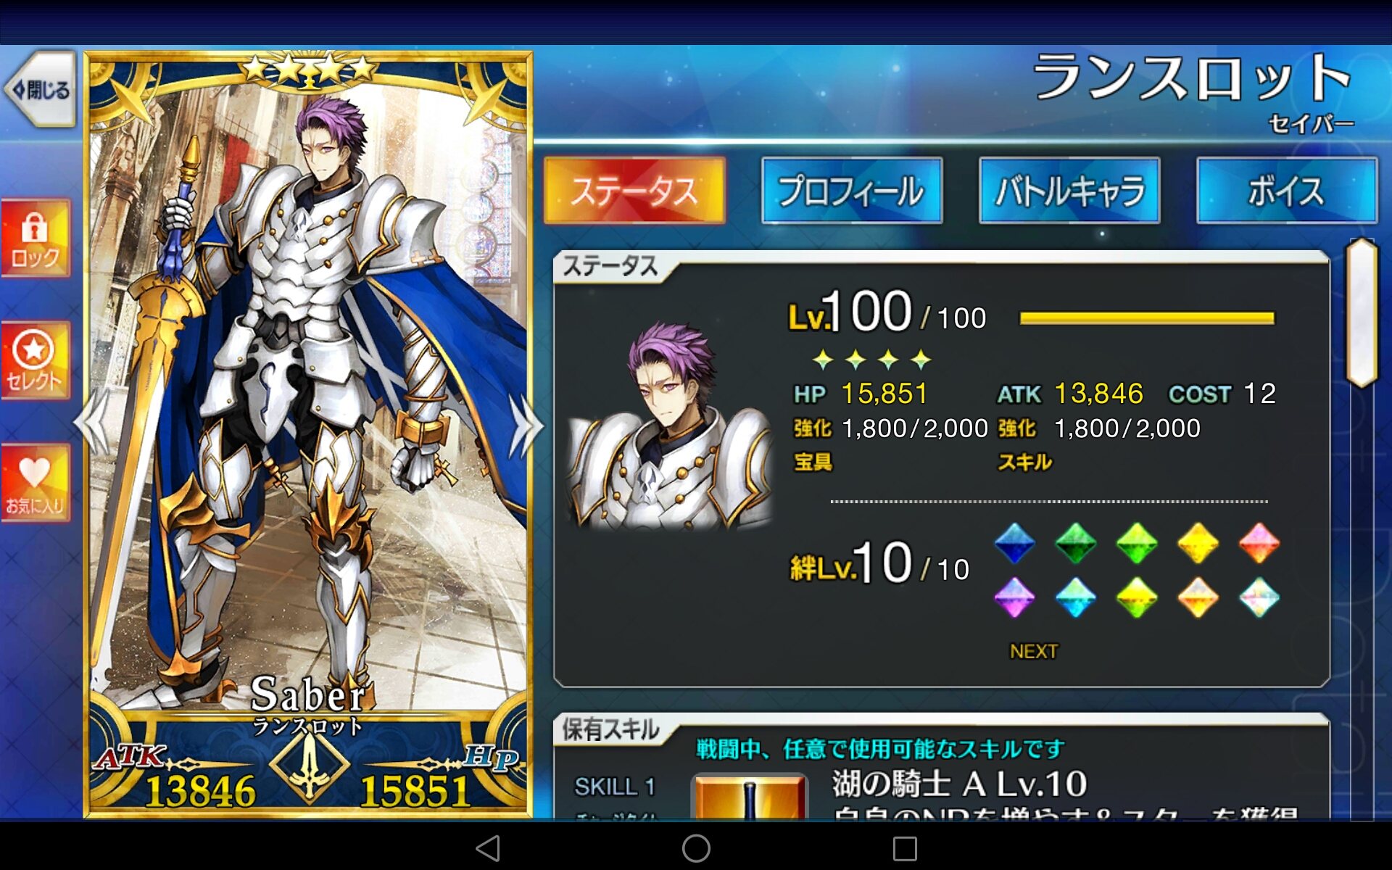Click the purple bond crystal icon
The width and height of the screenshot is (1392, 870).
coord(1014,597)
